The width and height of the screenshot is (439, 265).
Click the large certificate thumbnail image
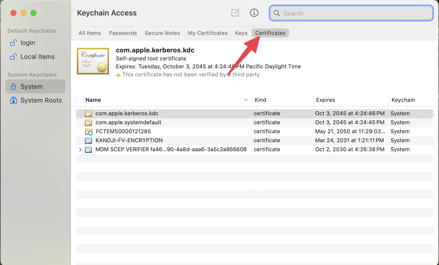click(x=93, y=61)
